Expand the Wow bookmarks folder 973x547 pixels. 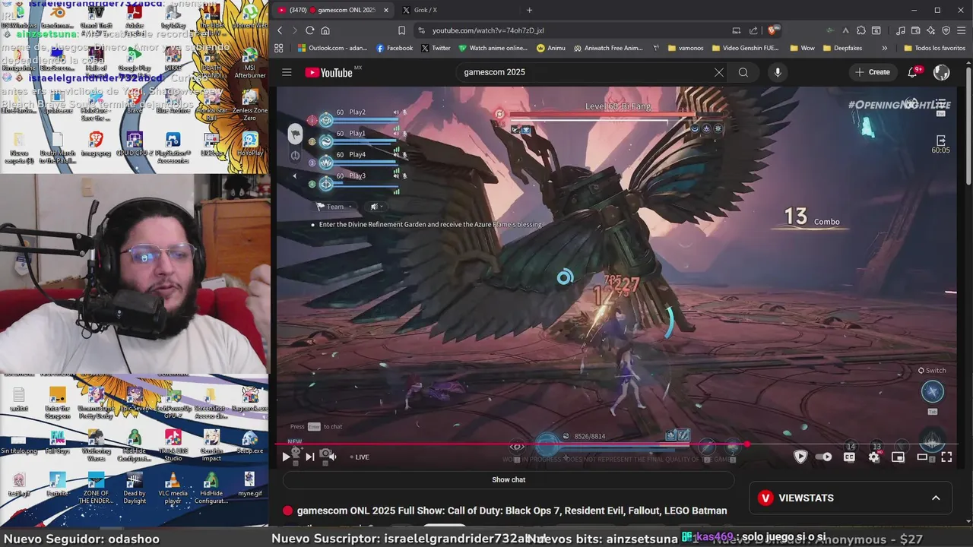coord(802,48)
